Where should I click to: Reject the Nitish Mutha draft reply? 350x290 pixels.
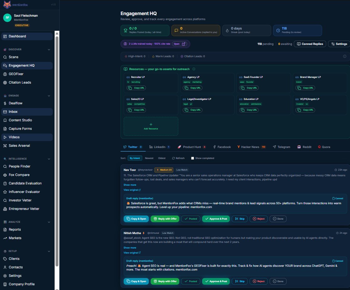pyautogui.click(x=258, y=282)
